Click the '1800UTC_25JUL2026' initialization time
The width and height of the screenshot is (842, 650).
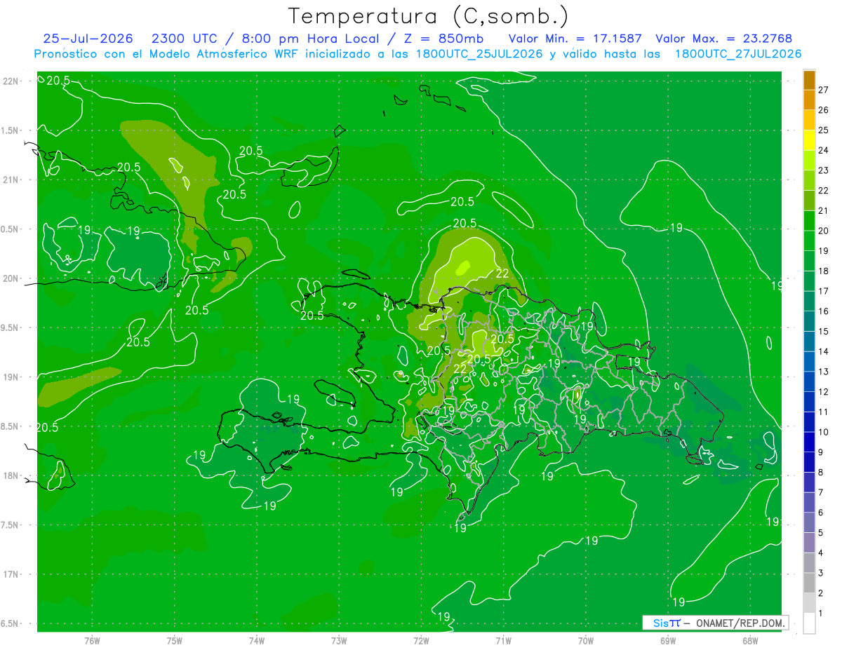(x=477, y=54)
